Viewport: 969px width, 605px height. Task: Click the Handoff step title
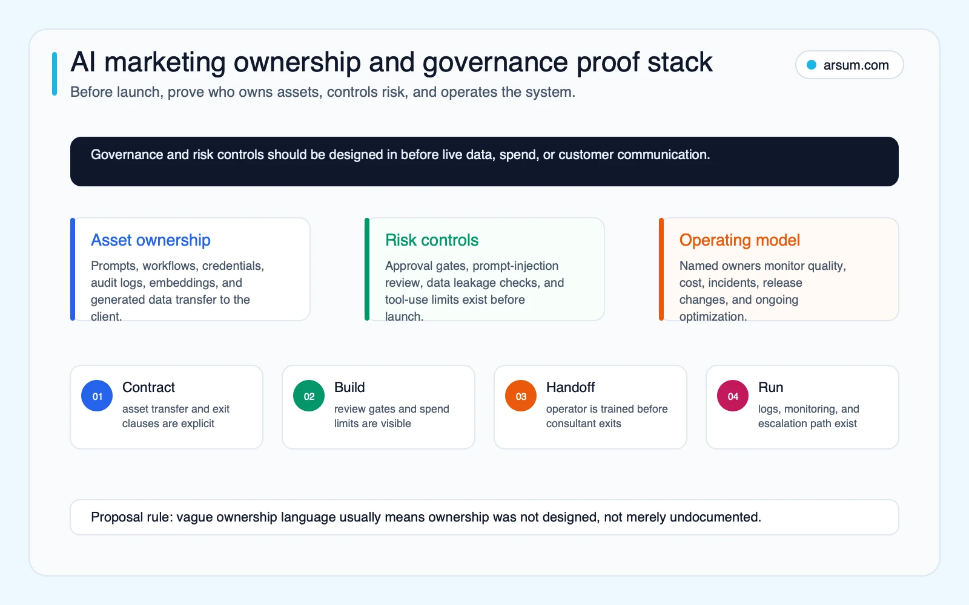[x=570, y=387]
